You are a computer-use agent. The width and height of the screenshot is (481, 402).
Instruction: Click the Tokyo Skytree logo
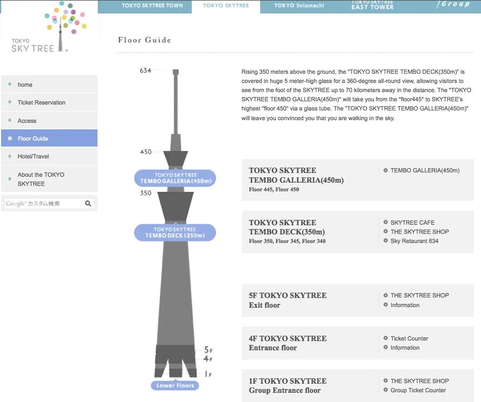49,27
